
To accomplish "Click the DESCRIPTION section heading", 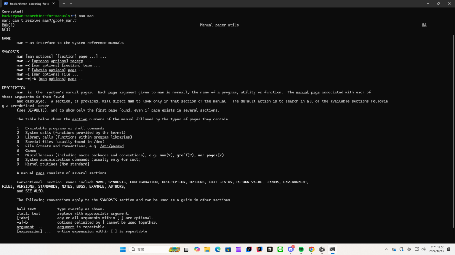I will coord(14,88).
